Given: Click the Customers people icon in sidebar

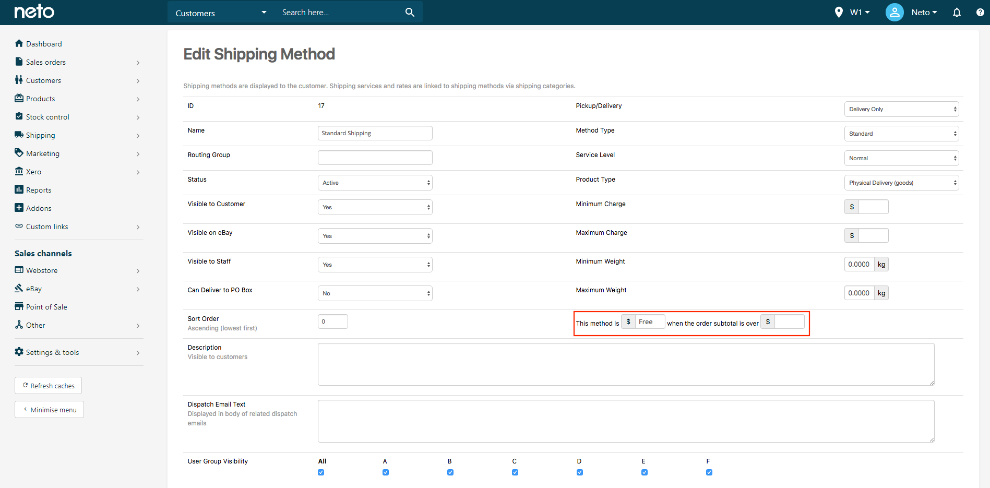Looking at the screenshot, I should (x=19, y=80).
